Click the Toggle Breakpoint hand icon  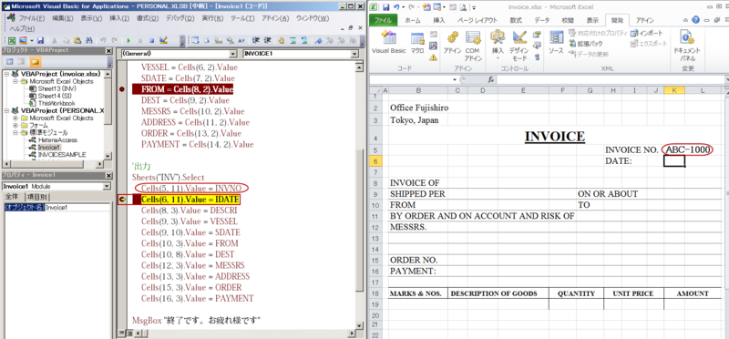pos(282,40)
